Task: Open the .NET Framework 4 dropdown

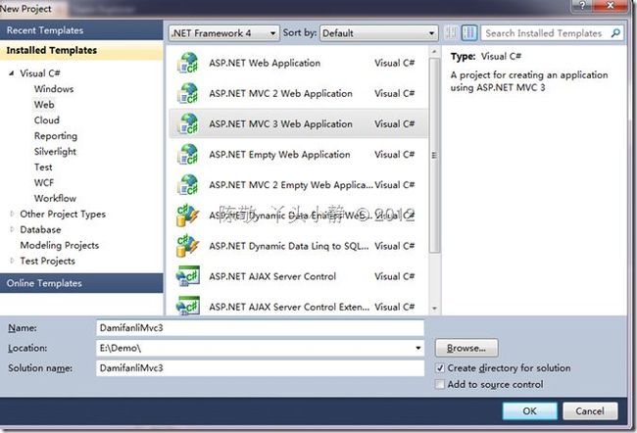Action: tap(223, 33)
